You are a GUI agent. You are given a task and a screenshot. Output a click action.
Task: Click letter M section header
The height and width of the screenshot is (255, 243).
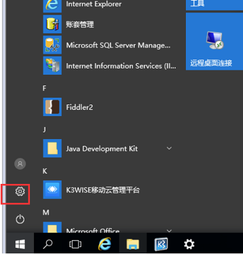pos(46,212)
